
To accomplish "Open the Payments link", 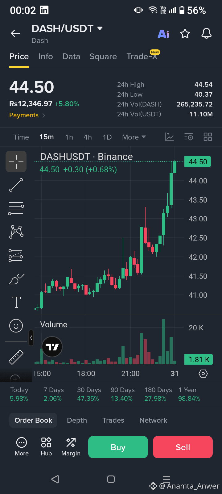I will [27, 115].
